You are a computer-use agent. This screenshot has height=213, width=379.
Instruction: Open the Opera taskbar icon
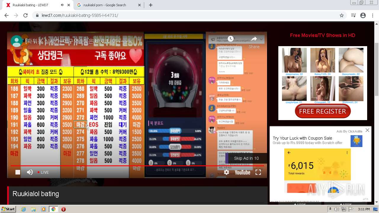[63, 209]
